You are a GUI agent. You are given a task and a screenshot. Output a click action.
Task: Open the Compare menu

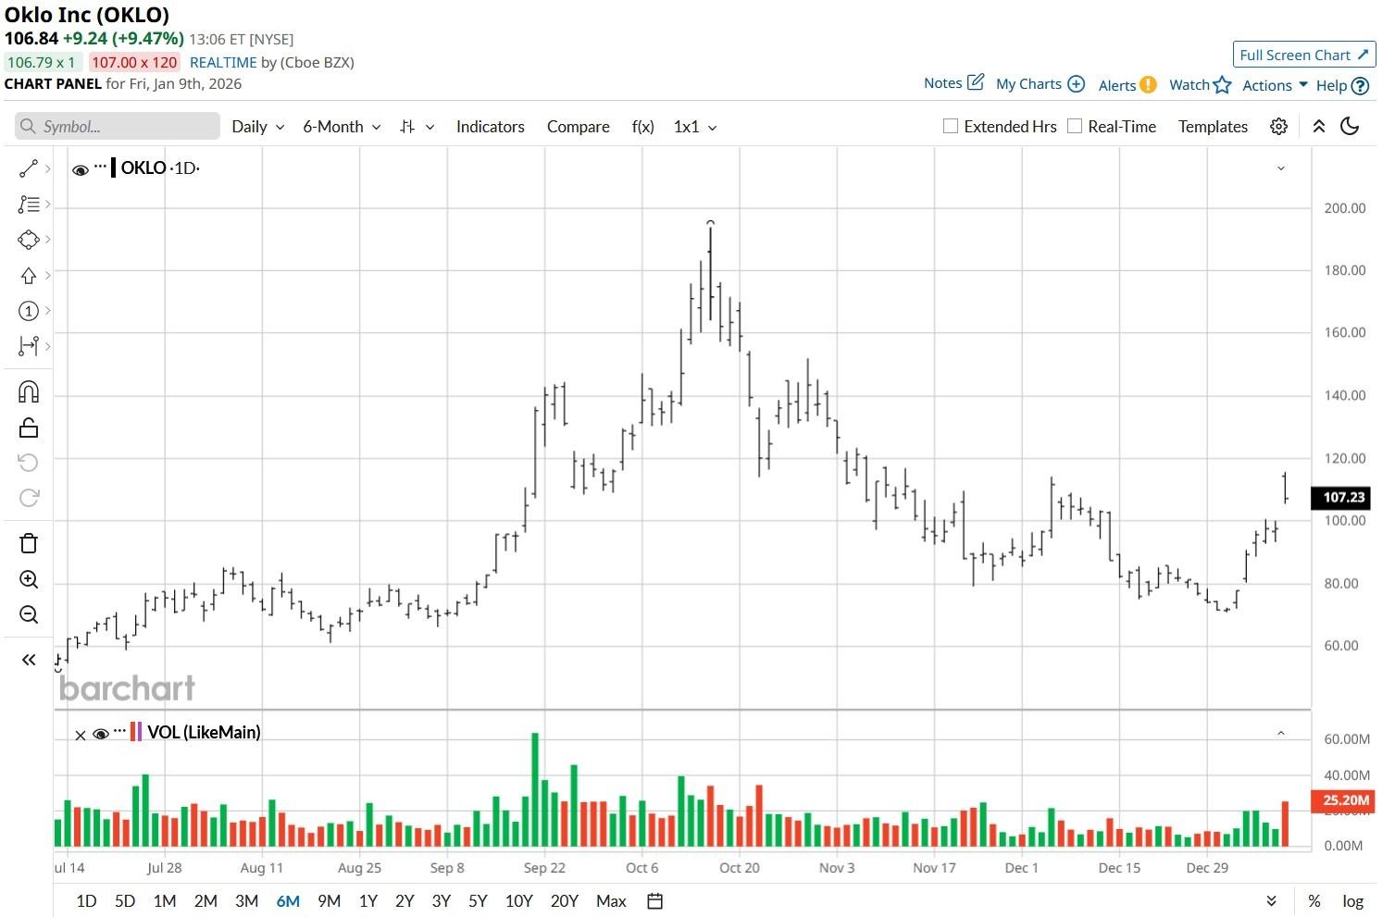(578, 127)
